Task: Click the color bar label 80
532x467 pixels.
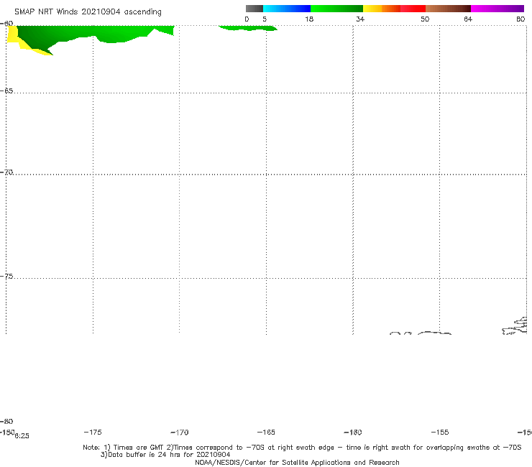Action: pyautogui.click(x=520, y=19)
